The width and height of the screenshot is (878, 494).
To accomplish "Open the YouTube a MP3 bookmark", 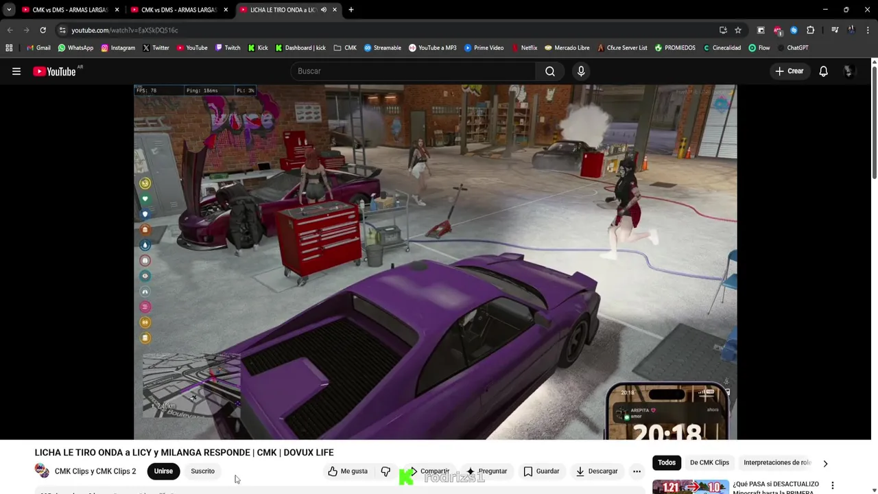I will [x=432, y=48].
